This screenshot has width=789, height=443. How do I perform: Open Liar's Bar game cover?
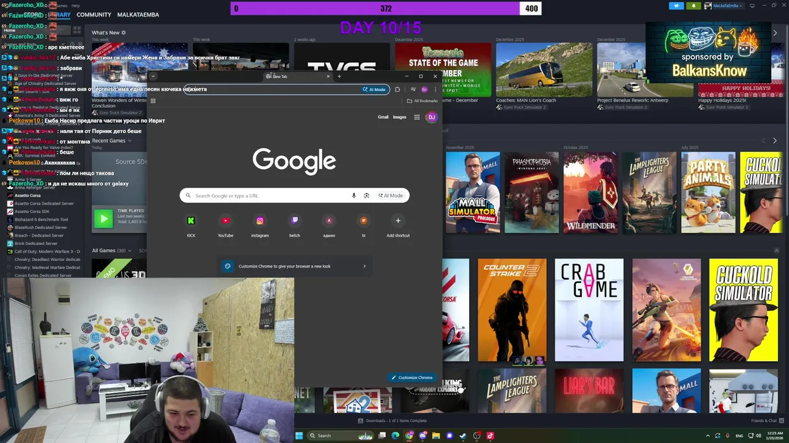pos(589,391)
